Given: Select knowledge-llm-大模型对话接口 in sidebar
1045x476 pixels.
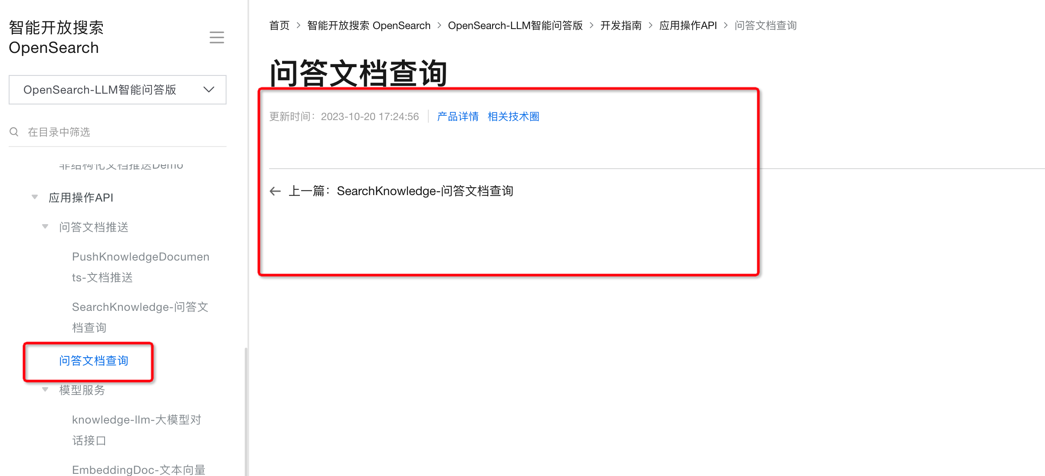Looking at the screenshot, I should coord(137,430).
